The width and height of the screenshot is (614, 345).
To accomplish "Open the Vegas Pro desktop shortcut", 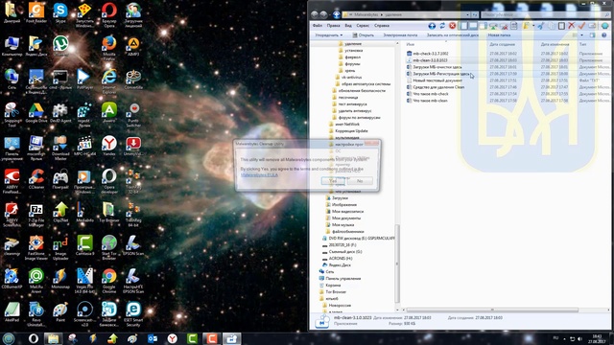I will (84, 281).
